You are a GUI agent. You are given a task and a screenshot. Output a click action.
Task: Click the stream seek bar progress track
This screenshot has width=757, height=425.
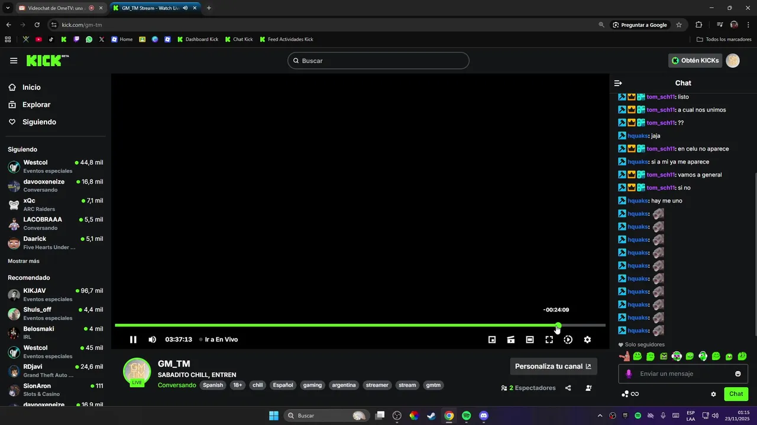pos(360,325)
